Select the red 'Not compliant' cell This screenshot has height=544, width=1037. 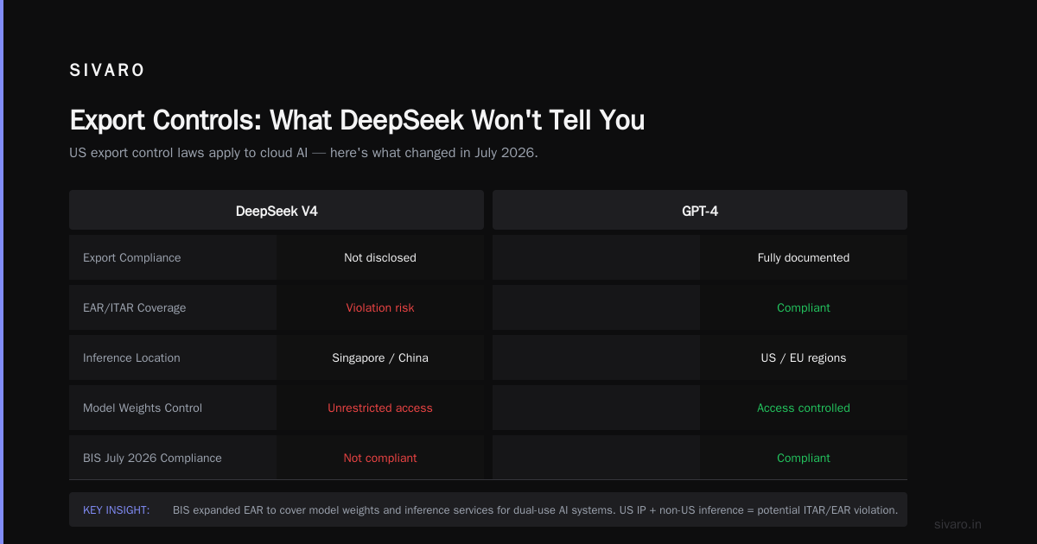pos(380,458)
